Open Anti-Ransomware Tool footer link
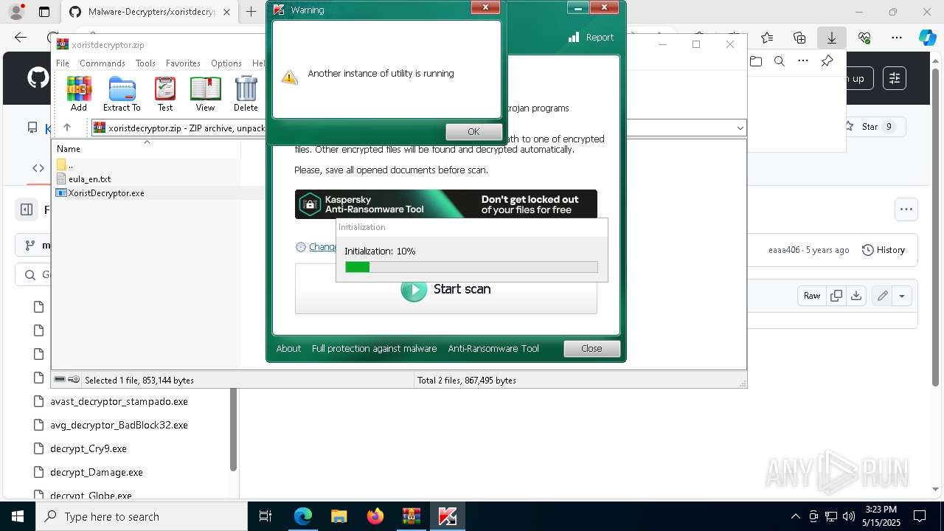Screen dimensions: 944x531 pos(493,348)
